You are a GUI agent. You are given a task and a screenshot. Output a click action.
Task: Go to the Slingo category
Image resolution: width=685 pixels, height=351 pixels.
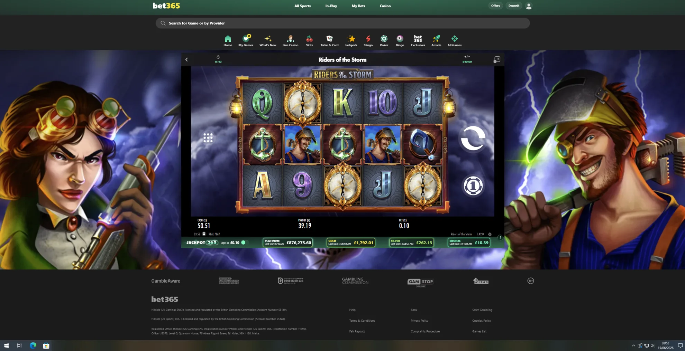[368, 41]
